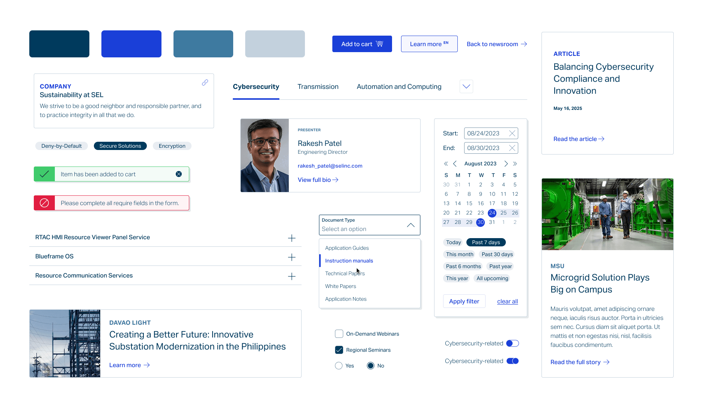This screenshot has height=405, width=721.
Task: Go to previous month in calendar
Action: (455, 164)
